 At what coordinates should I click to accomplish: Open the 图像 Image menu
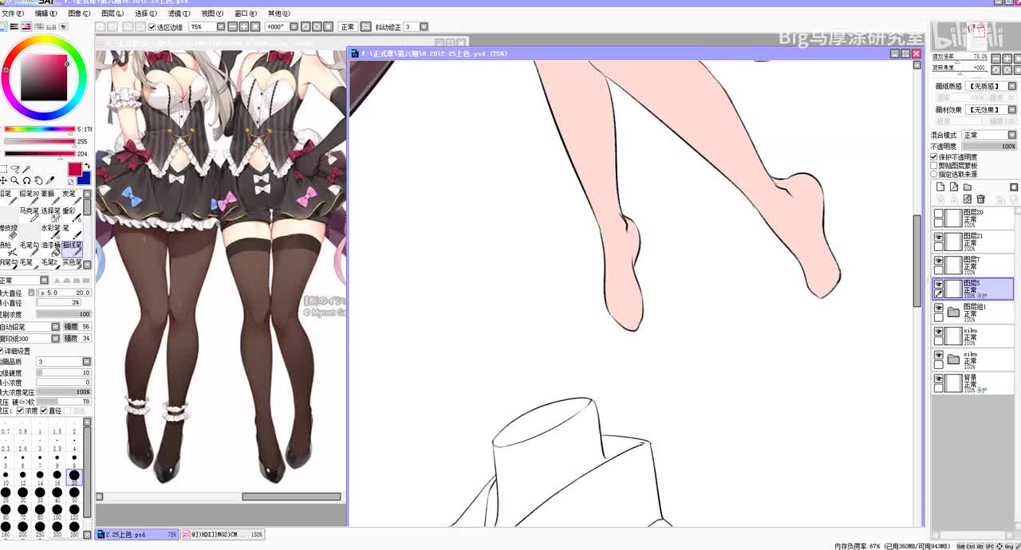79,14
